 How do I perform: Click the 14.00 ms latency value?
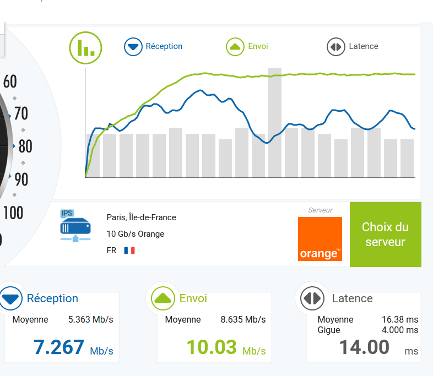tap(364, 348)
